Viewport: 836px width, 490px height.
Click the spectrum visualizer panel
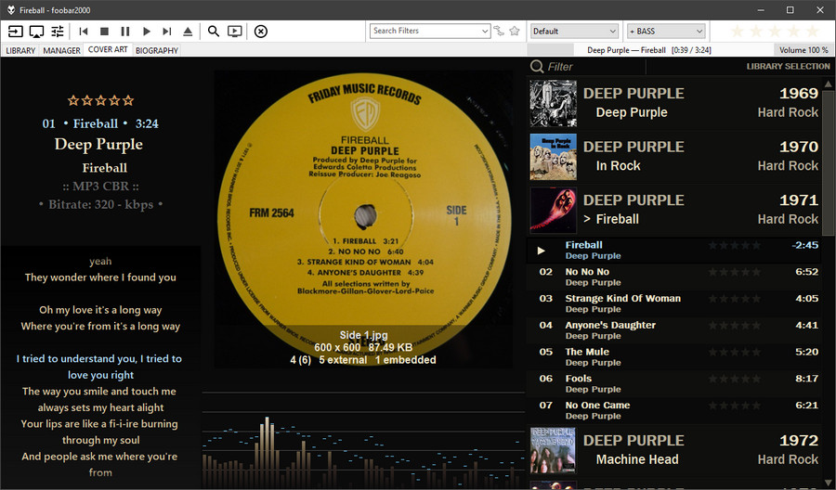point(363,440)
